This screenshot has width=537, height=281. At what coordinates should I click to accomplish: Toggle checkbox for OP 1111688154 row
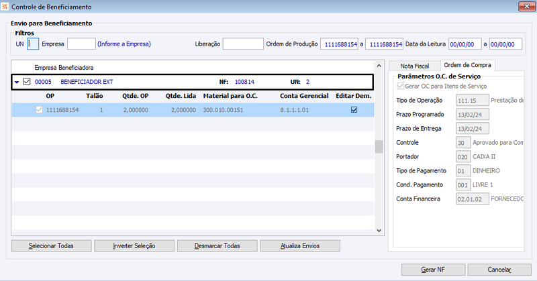coord(39,110)
